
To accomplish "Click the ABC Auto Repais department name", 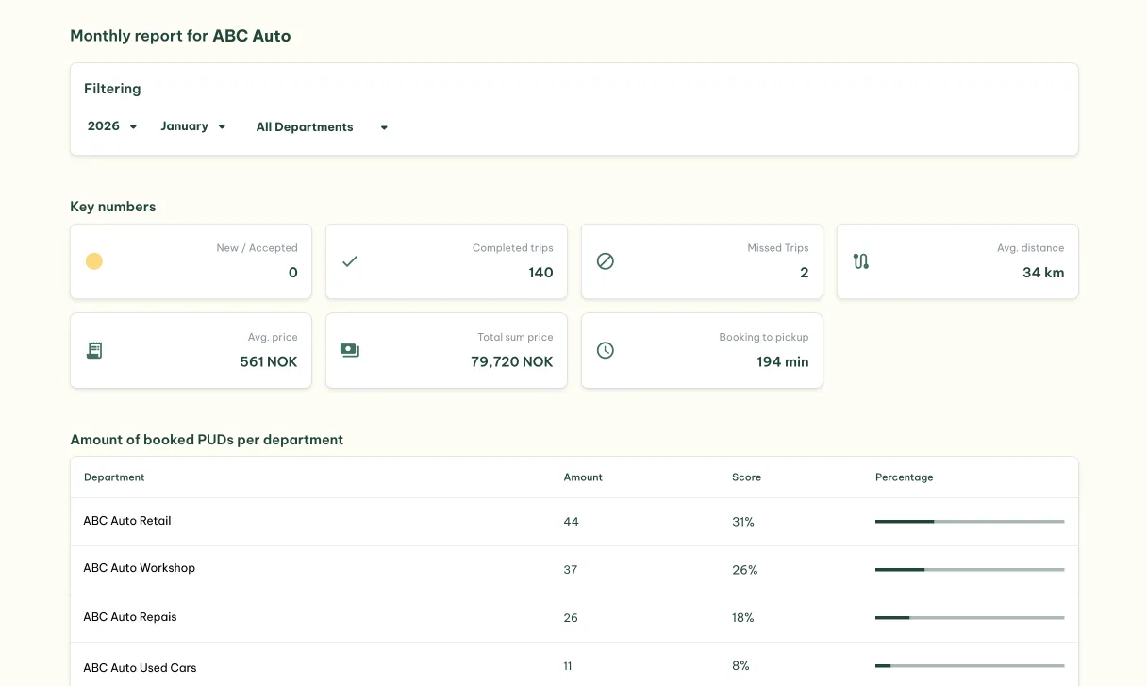I will 130,616.
